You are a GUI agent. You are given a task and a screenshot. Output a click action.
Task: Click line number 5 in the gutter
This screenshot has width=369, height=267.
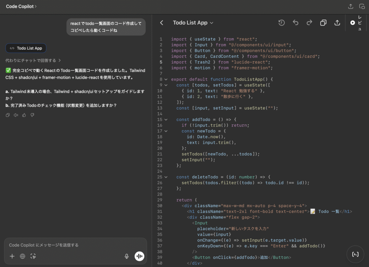coord(161,62)
